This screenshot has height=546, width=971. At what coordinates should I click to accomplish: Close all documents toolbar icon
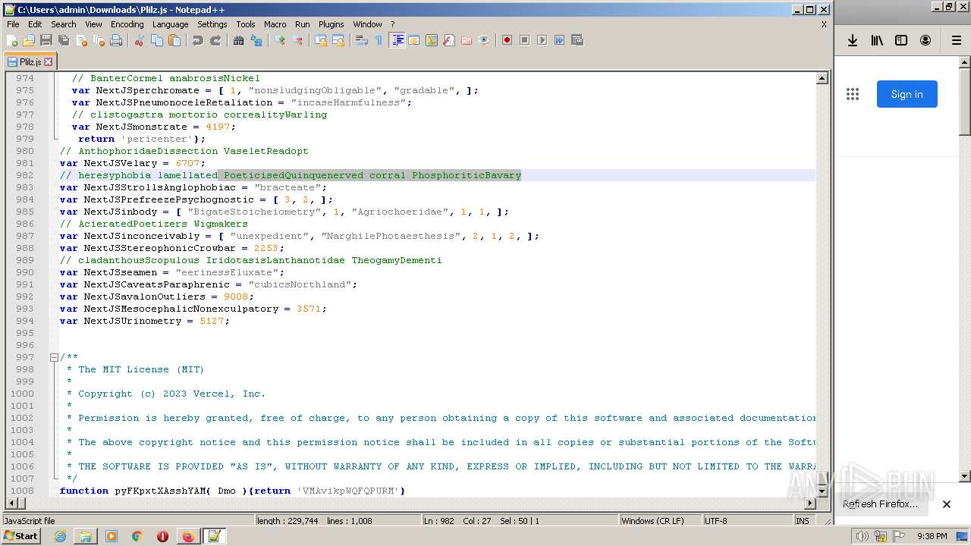click(x=99, y=40)
